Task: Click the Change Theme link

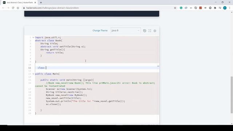Action: tap(100, 31)
